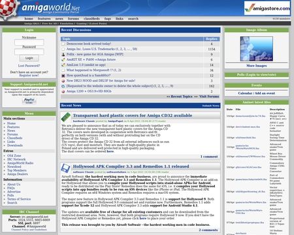Open the Follix new game for AGA Amigas topic
This screenshot has width=294, height=235.
[95, 54]
